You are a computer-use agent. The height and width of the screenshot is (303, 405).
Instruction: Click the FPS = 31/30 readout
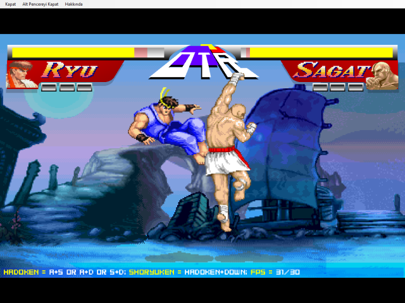(275, 272)
